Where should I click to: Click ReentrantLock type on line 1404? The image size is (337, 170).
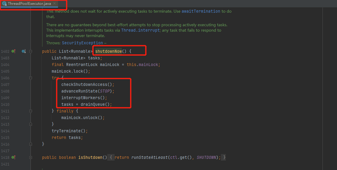pos(82,65)
